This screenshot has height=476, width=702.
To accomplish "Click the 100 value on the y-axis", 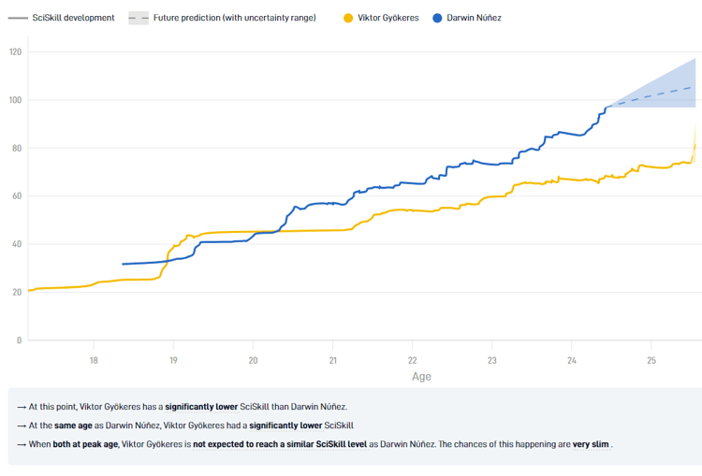I will coord(15,100).
